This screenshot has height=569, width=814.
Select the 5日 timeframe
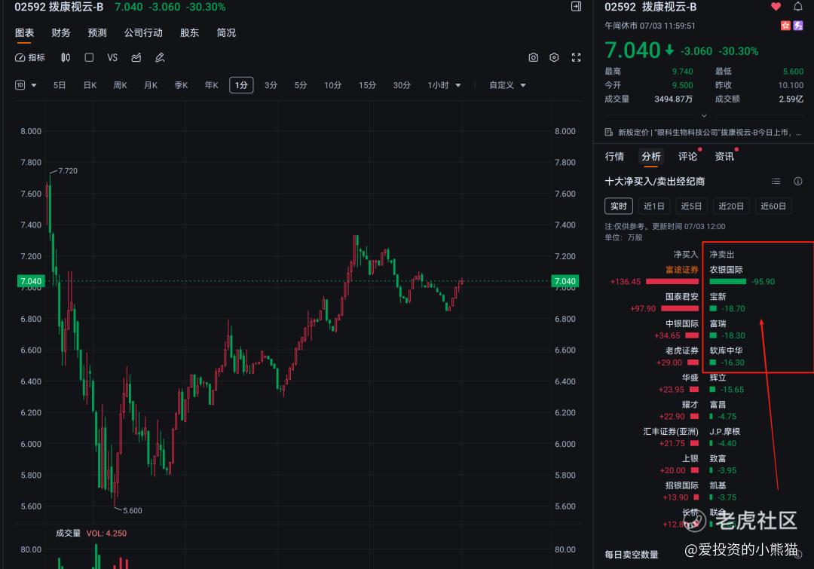(60, 85)
